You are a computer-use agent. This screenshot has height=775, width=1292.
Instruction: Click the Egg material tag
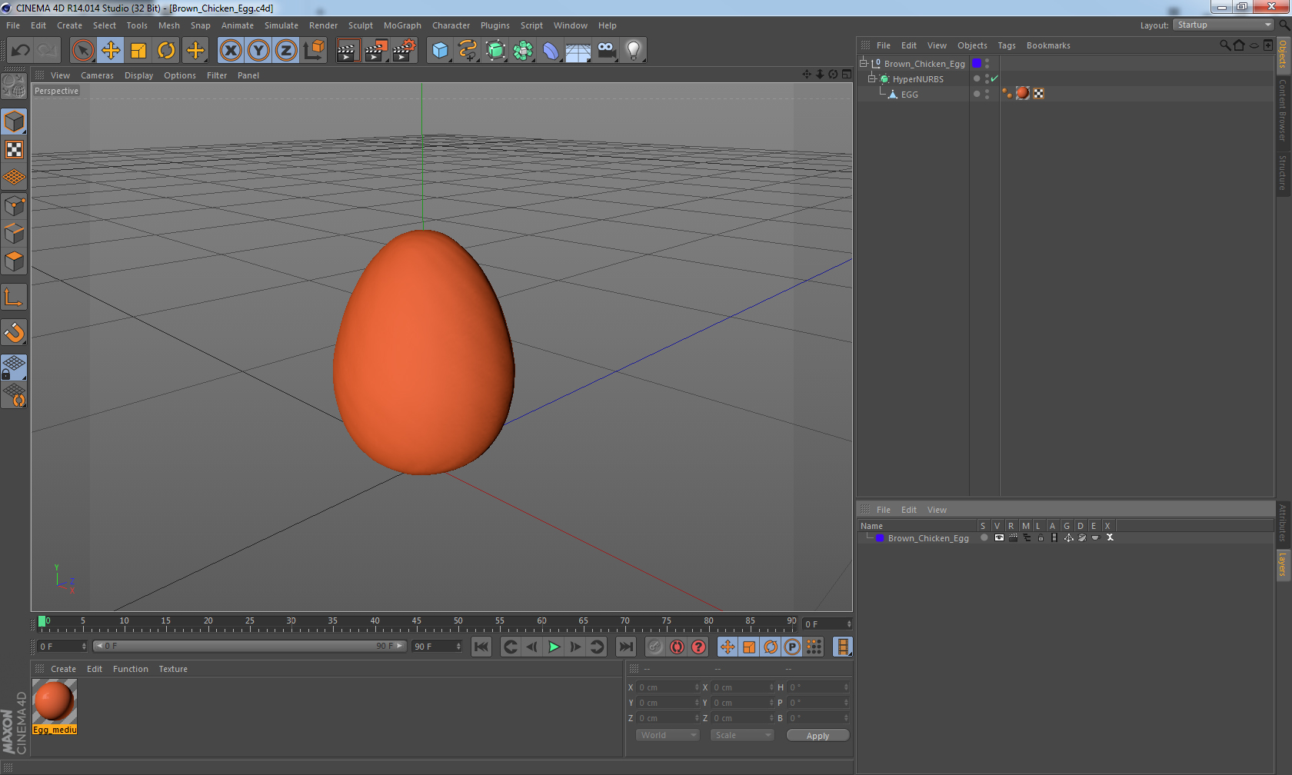1022,93
